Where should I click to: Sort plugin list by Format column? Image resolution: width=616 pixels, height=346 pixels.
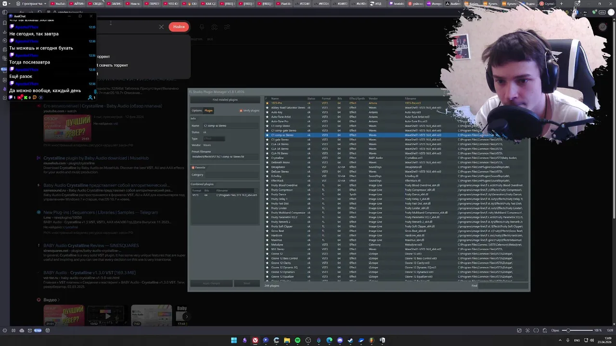tap(326, 99)
